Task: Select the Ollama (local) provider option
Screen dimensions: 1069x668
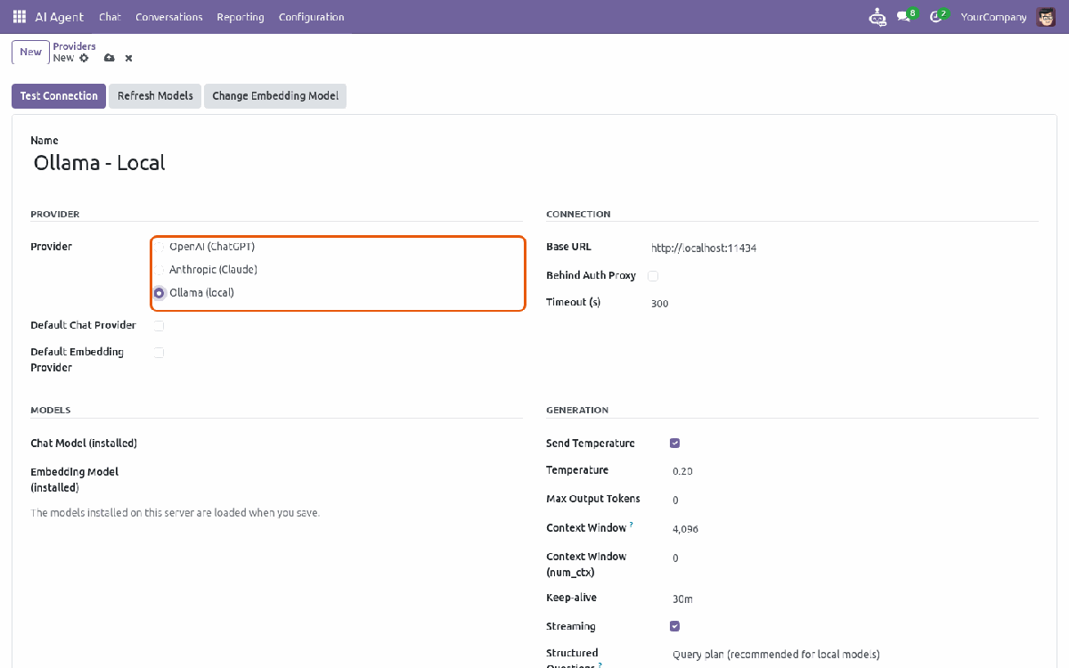Action: (x=159, y=293)
